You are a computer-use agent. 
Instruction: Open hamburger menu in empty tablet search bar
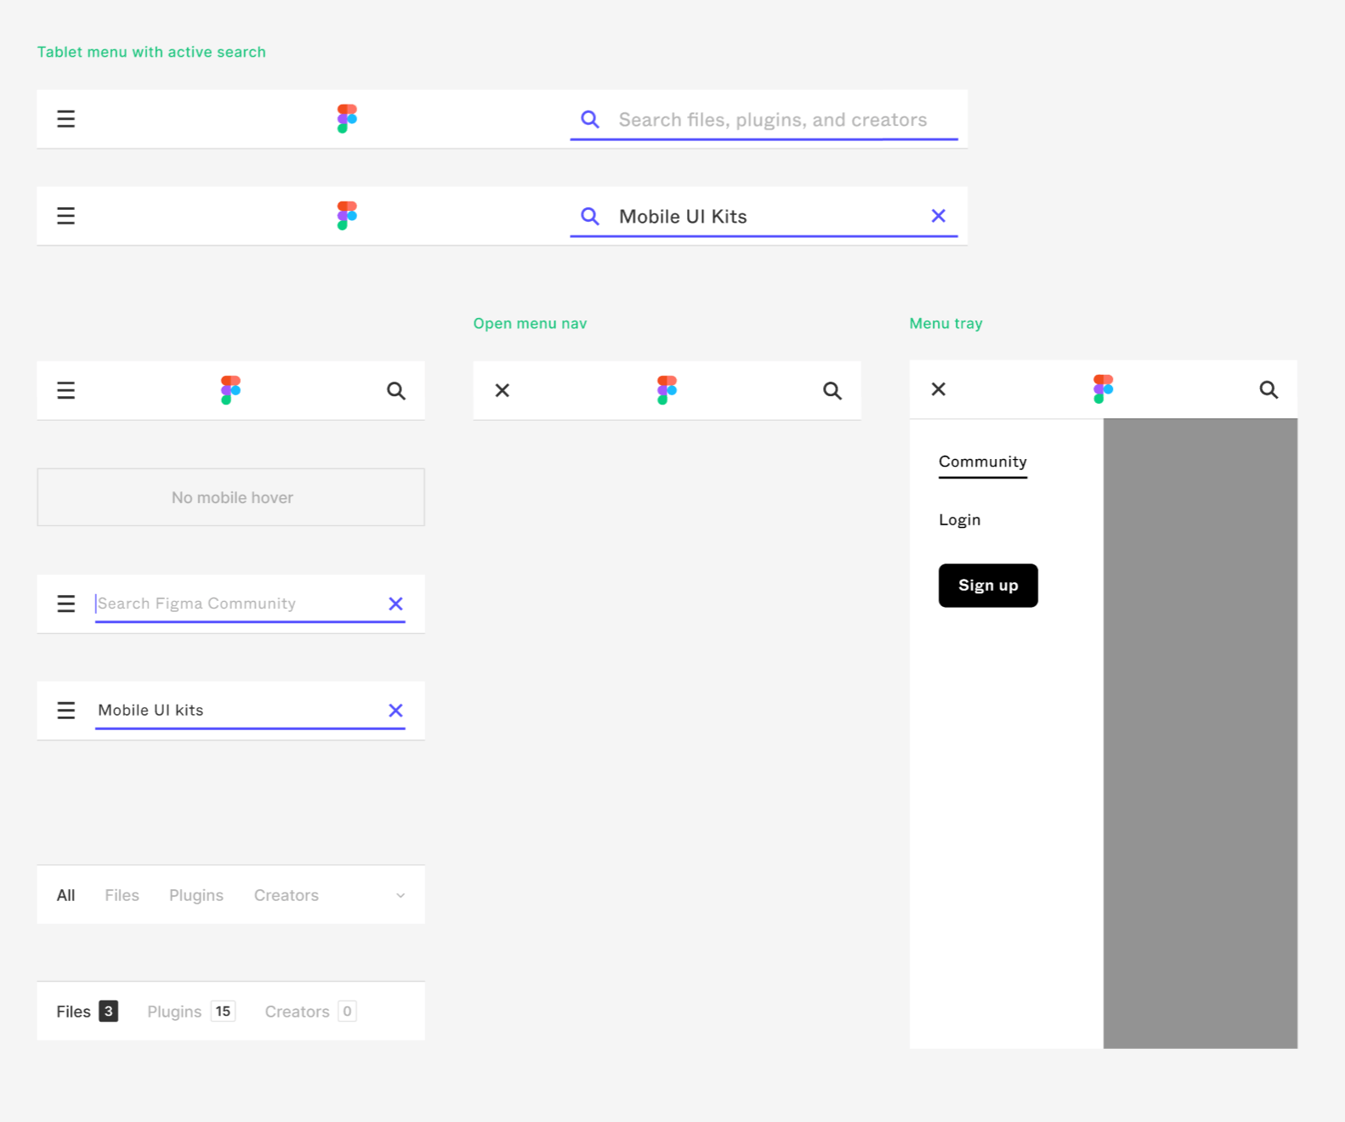pyautogui.click(x=65, y=119)
